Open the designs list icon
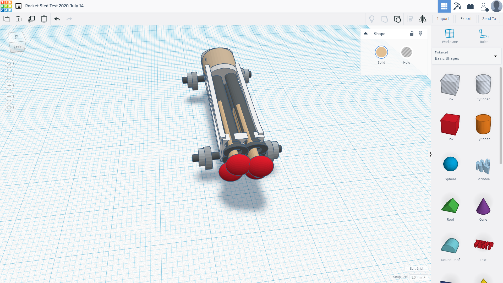Image resolution: width=503 pixels, height=283 pixels. point(18,6)
